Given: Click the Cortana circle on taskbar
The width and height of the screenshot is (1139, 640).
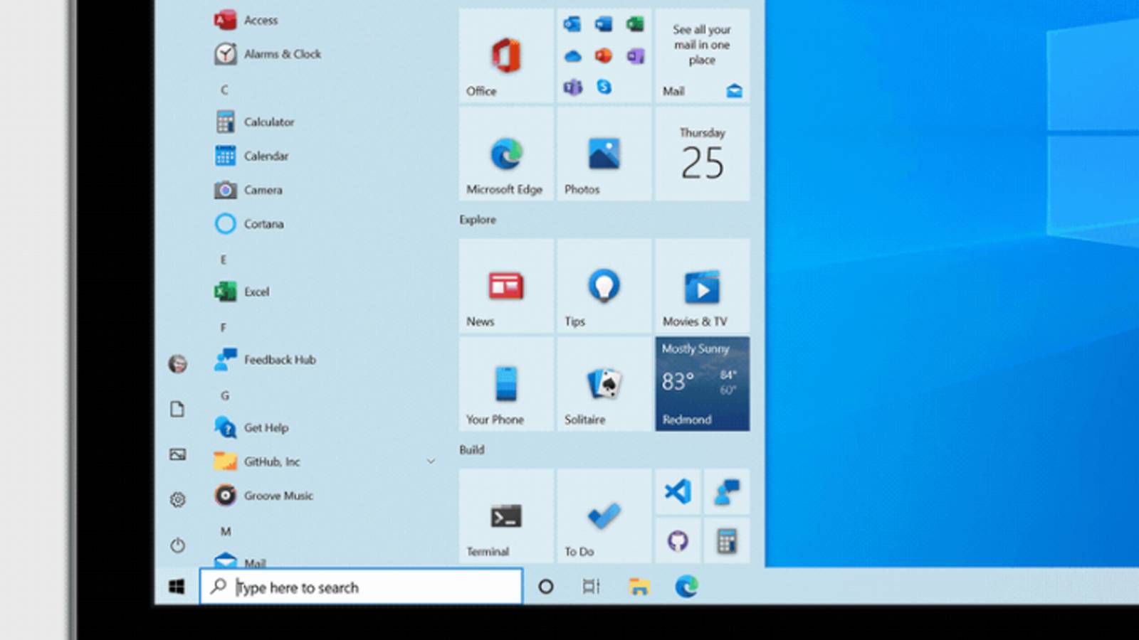Looking at the screenshot, I should pos(546,587).
